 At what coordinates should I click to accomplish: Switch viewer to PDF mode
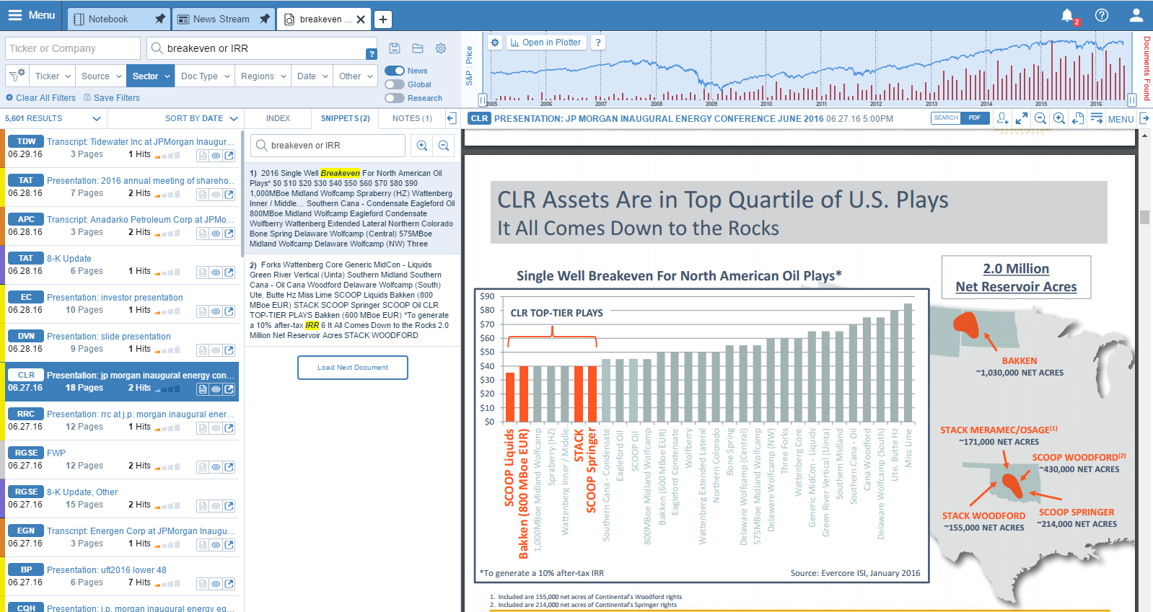975,118
